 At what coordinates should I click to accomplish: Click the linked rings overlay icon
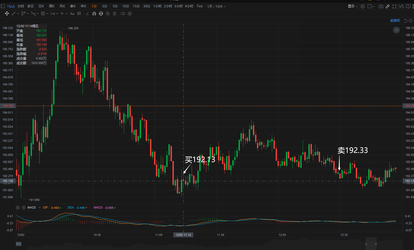point(123,14)
